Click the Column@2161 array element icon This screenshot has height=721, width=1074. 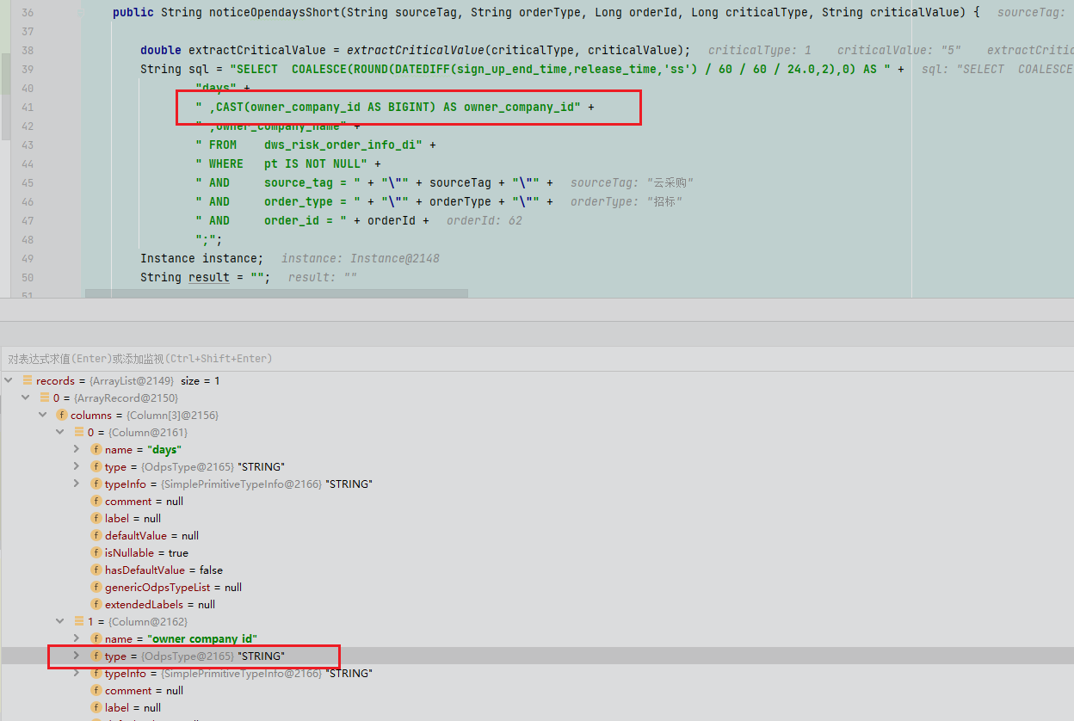[79, 432]
